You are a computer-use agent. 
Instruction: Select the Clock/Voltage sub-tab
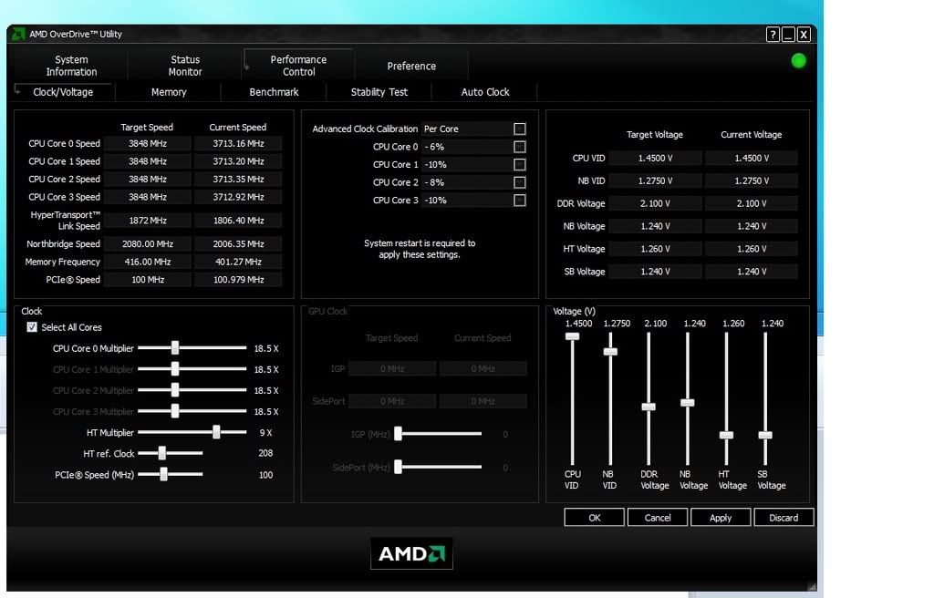pos(63,92)
